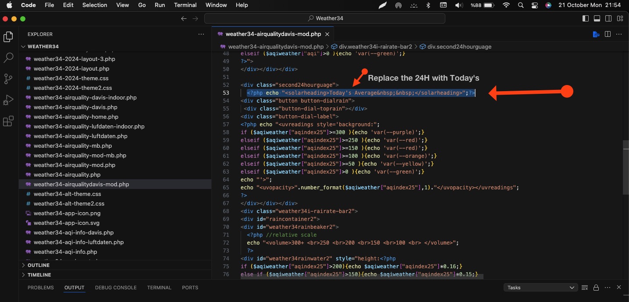The image size is (629, 302).
Task: Open the Help menu
Action: tap(242, 5)
